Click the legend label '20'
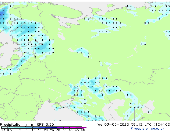This screenshot has width=170, height=131. click(x=46, y=130)
